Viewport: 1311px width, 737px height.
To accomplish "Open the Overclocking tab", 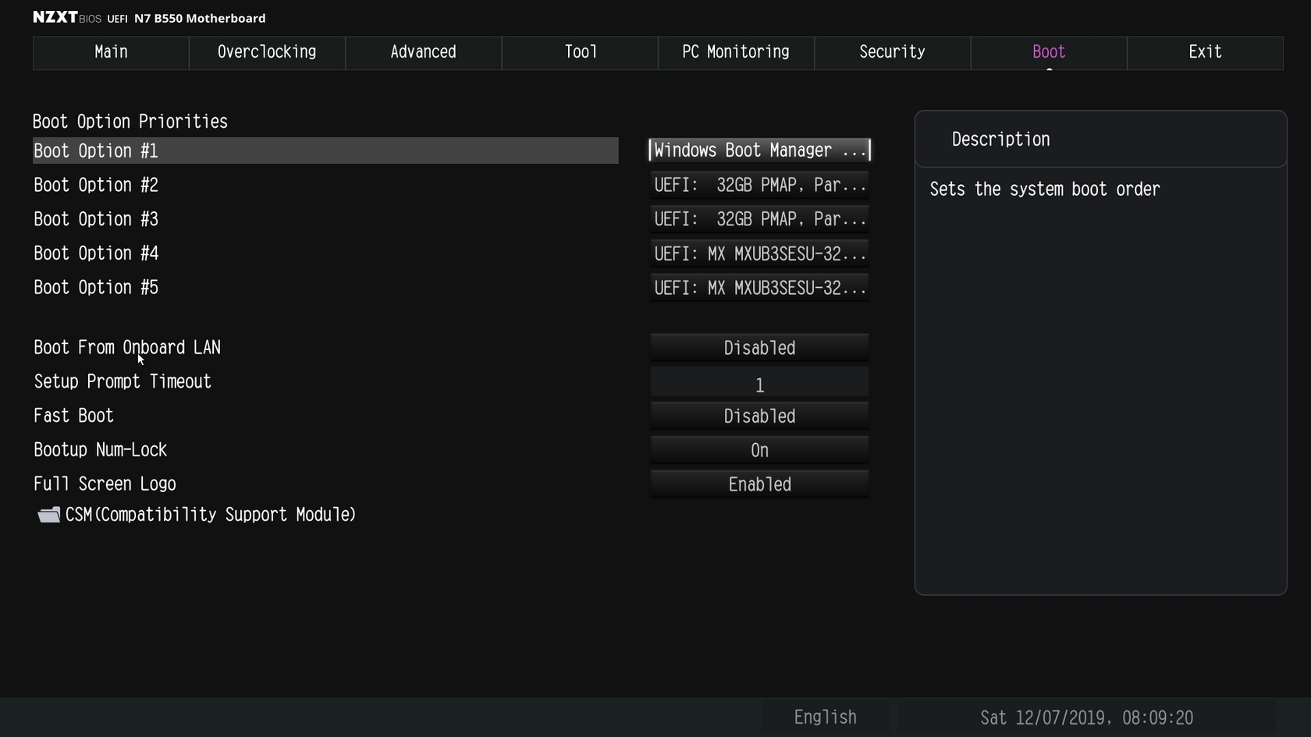I will click(x=267, y=52).
